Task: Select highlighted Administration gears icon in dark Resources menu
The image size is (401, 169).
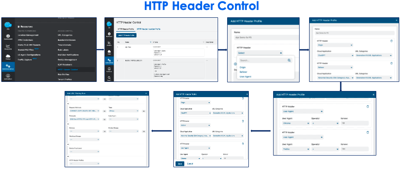Action: (8, 66)
